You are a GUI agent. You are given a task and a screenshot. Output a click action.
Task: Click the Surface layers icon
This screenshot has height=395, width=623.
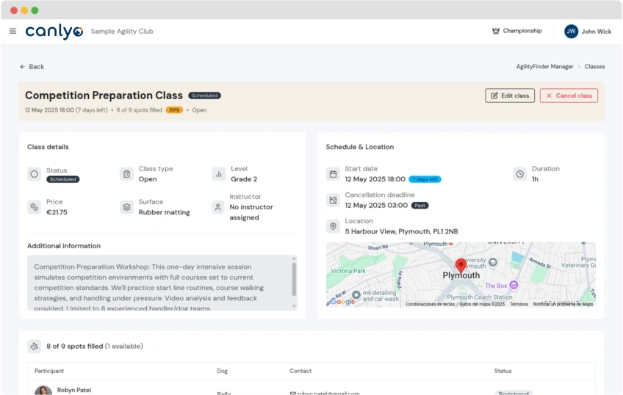[126, 207]
